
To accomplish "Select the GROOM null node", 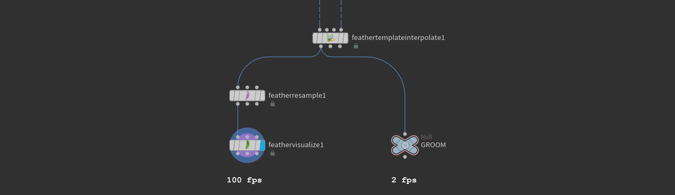I will (405, 145).
